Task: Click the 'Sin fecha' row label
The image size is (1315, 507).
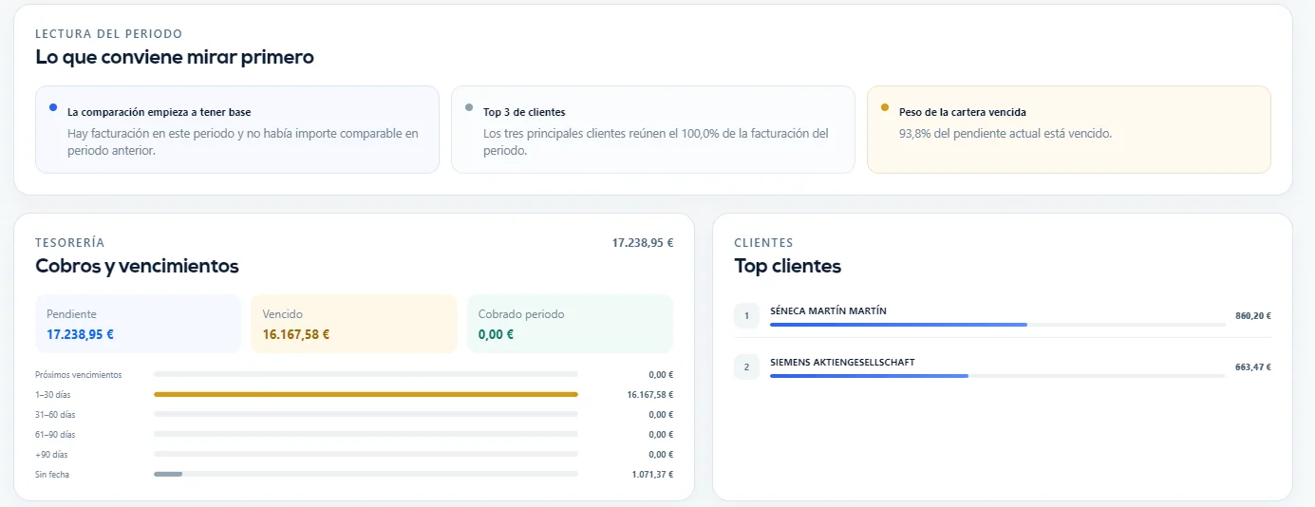Action: [52, 475]
